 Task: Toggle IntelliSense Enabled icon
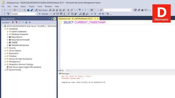pos(65,14)
